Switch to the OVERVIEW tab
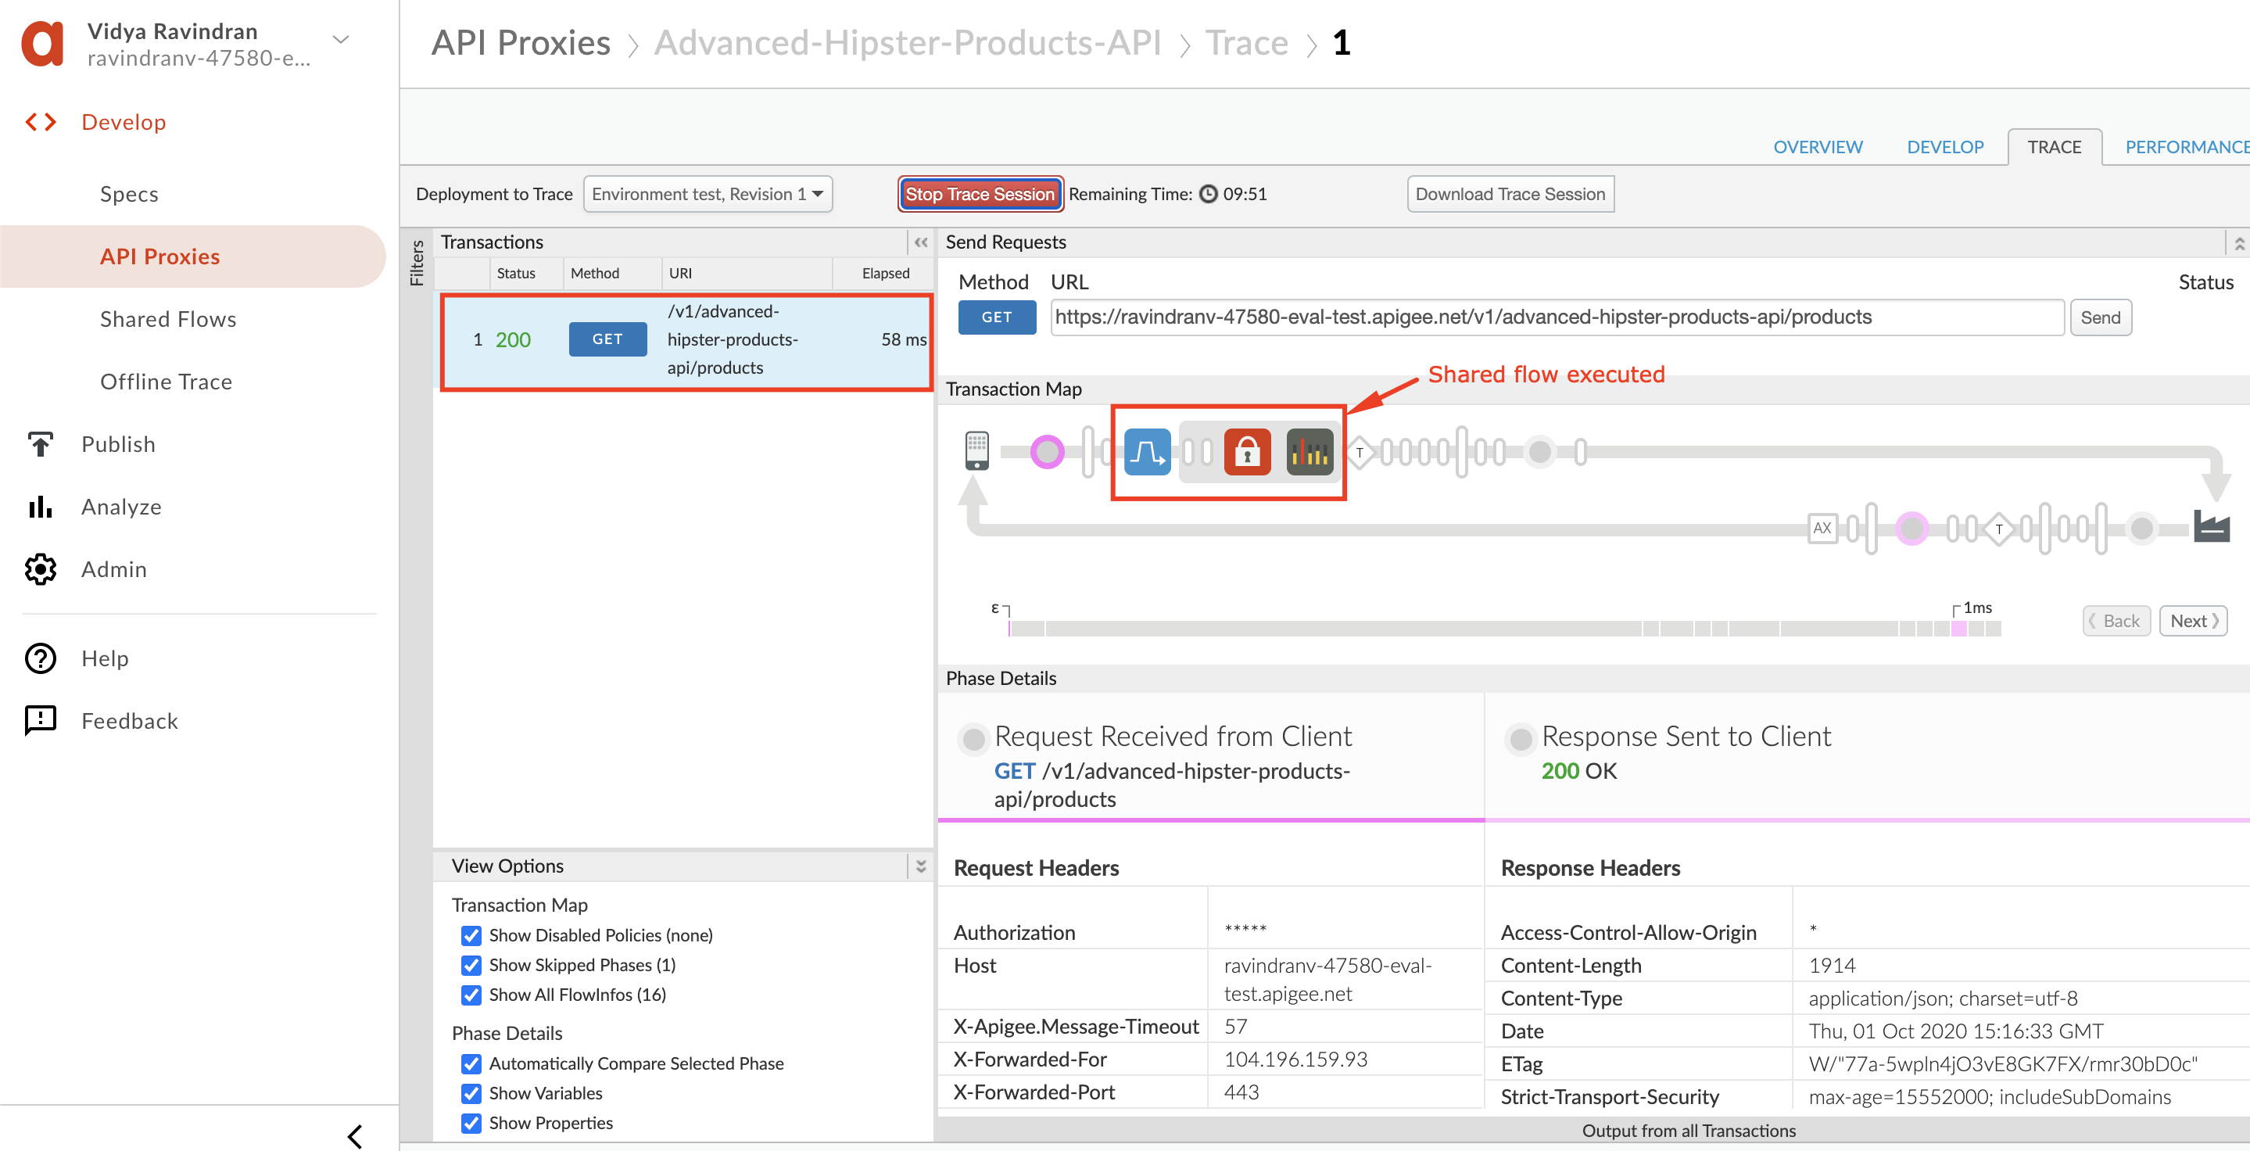 tap(1818, 147)
